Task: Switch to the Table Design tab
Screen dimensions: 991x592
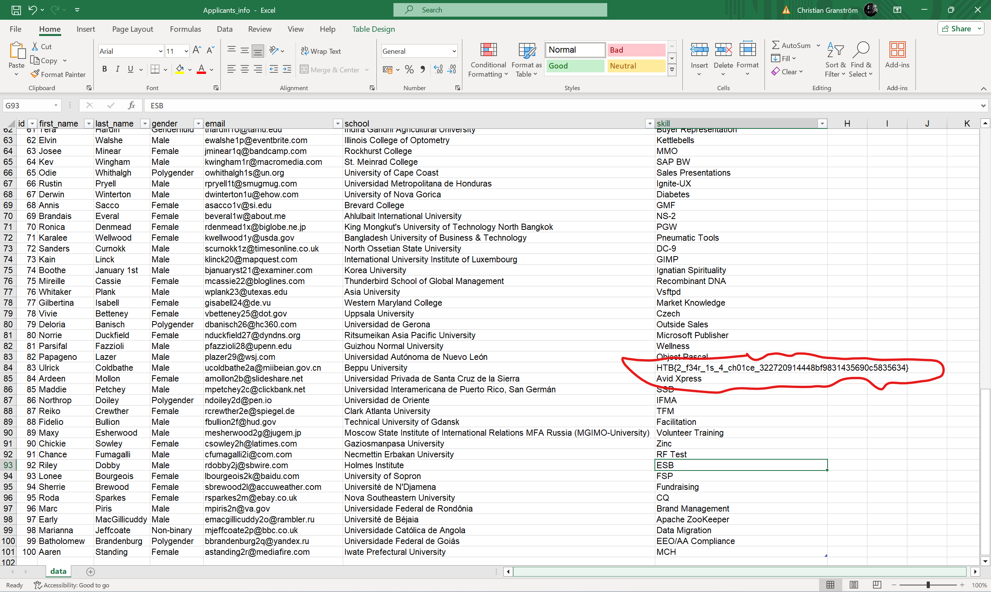Action: pyautogui.click(x=373, y=29)
